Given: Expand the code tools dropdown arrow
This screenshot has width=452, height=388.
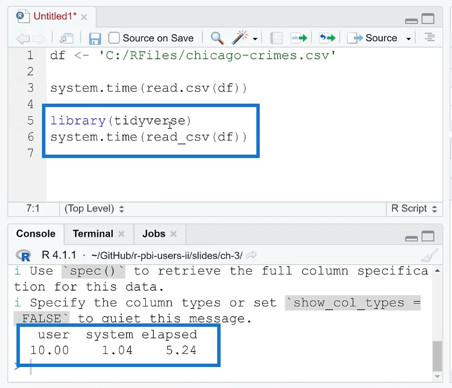Looking at the screenshot, I should [x=255, y=39].
